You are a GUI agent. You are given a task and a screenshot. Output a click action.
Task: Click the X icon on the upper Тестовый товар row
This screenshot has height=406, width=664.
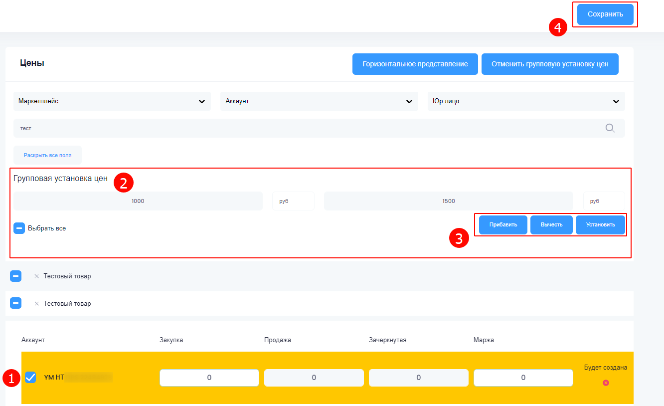click(x=36, y=276)
